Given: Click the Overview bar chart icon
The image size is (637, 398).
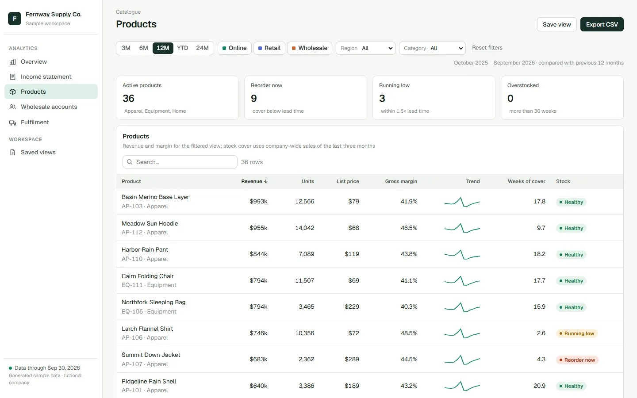Looking at the screenshot, I should pos(13,62).
